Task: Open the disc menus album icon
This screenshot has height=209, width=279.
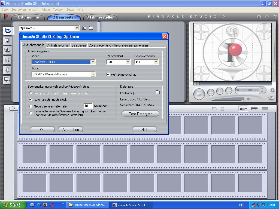Action: pos(7,80)
